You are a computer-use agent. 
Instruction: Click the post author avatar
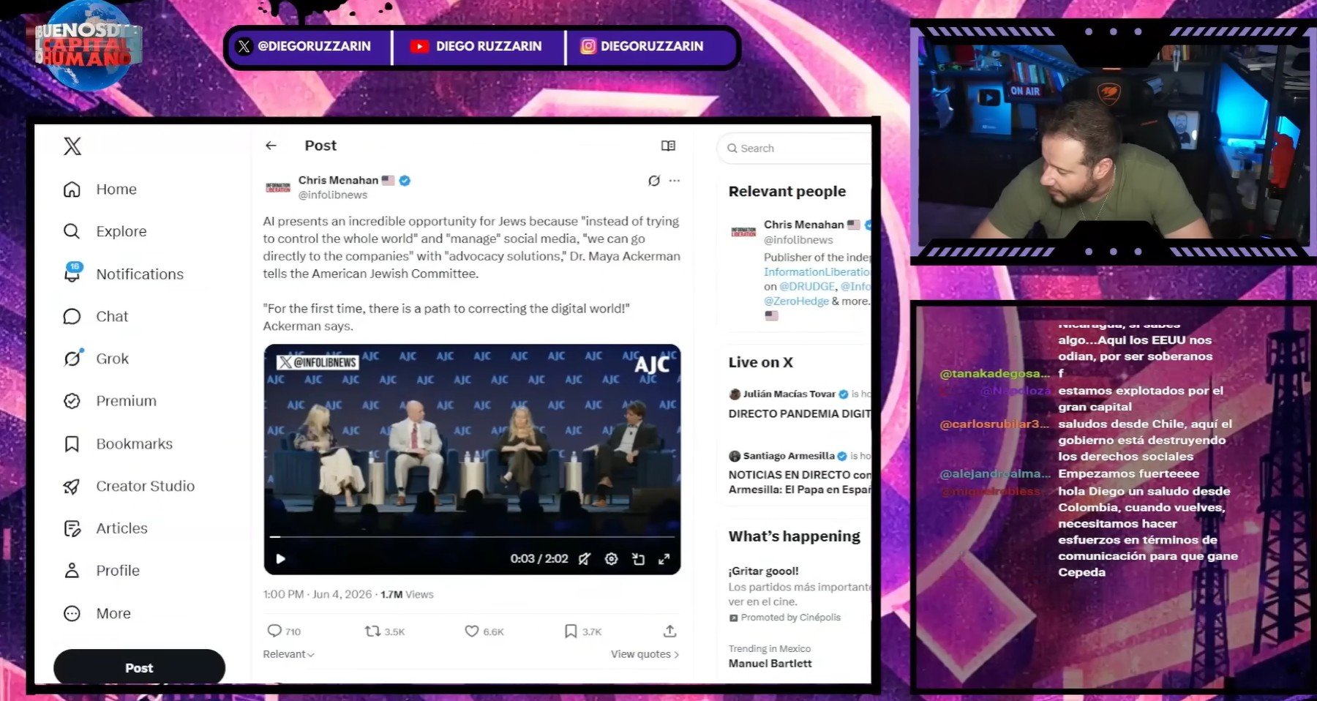click(278, 188)
